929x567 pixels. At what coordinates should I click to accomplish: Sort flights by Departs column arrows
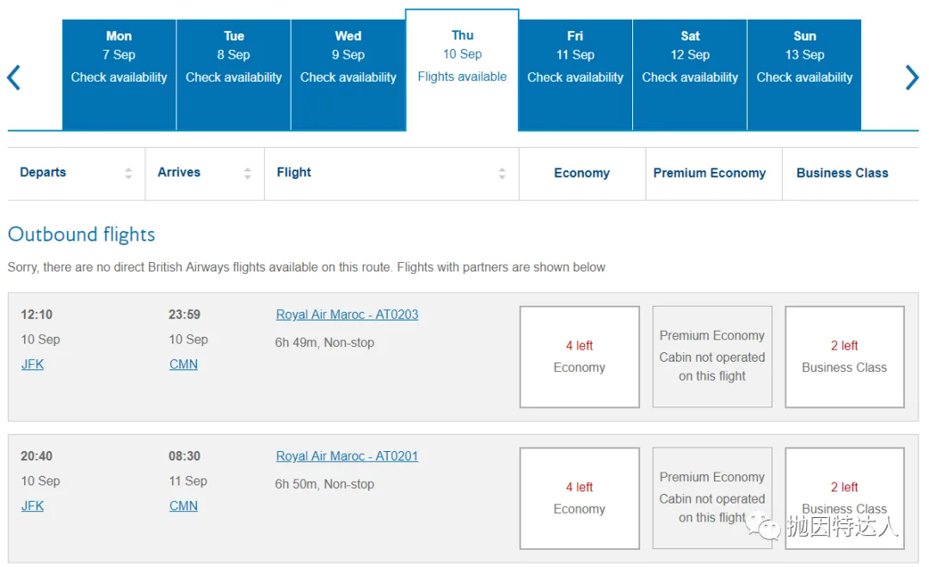pos(128,173)
